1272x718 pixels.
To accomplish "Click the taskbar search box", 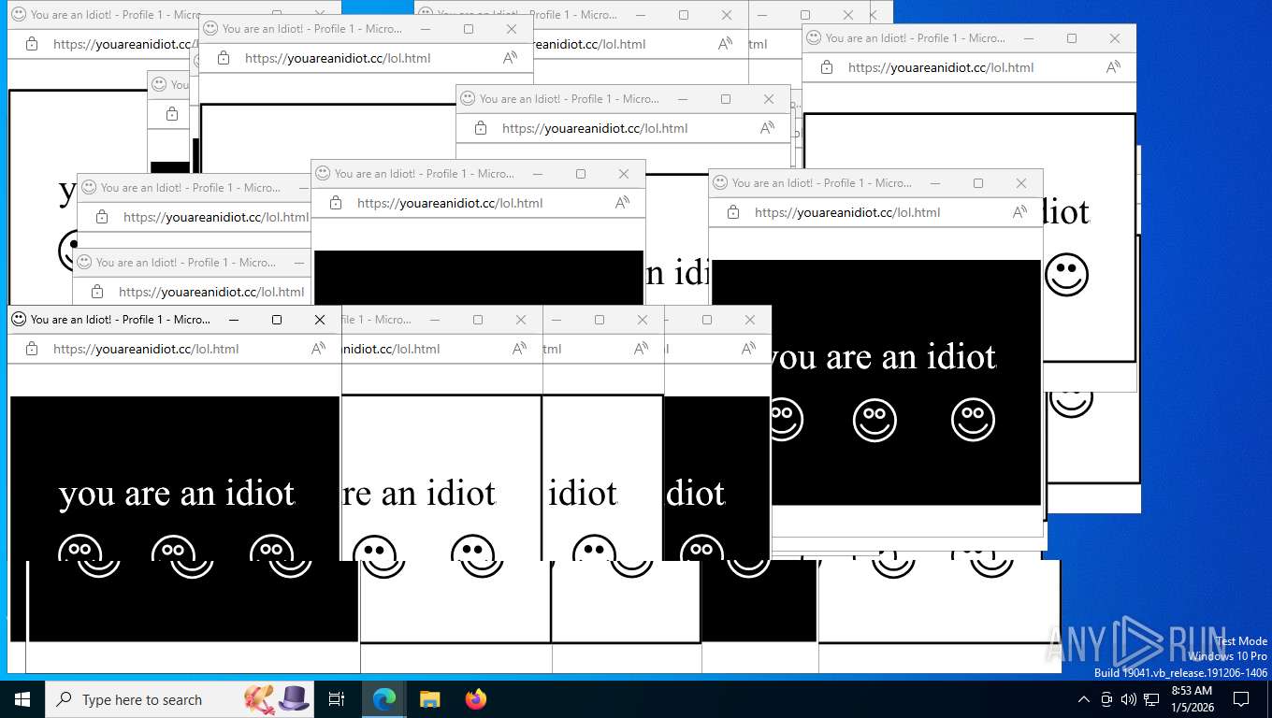I will pyautogui.click(x=181, y=699).
